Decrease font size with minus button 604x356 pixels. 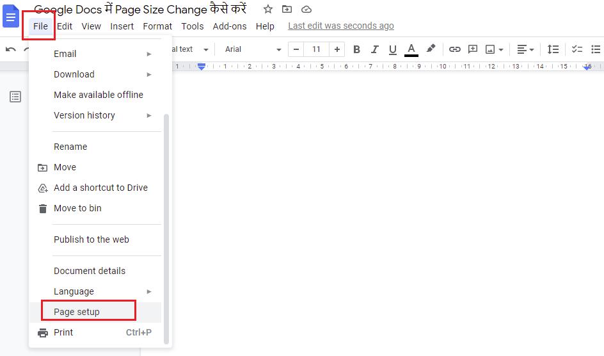point(296,49)
